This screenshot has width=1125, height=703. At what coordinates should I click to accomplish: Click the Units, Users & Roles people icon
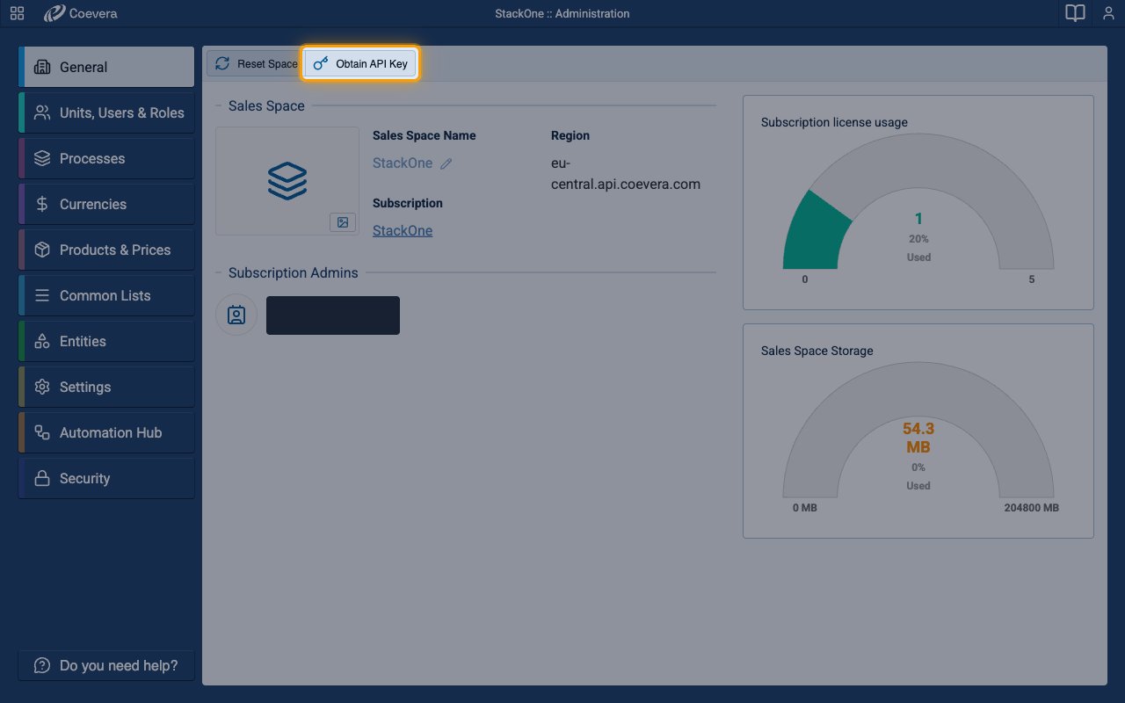coord(41,112)
